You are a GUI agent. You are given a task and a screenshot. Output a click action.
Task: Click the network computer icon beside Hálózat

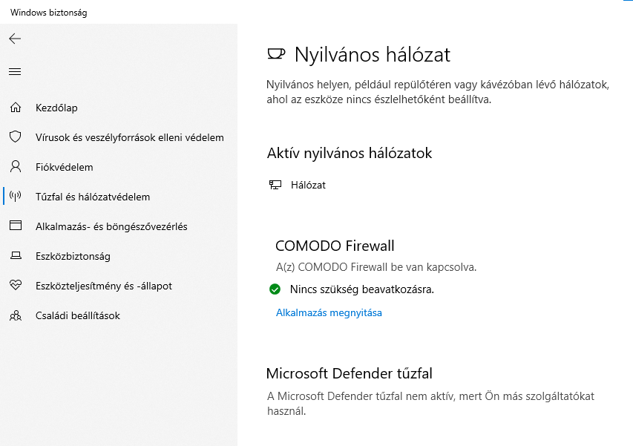coord(275,185)
